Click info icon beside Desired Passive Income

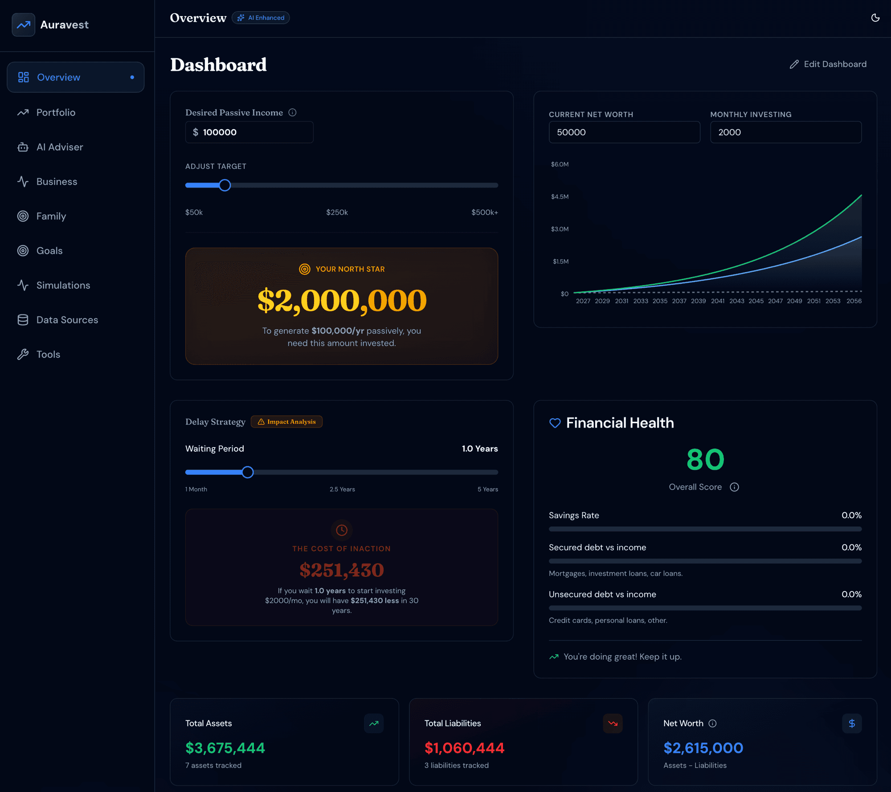(x=292, y=112)
